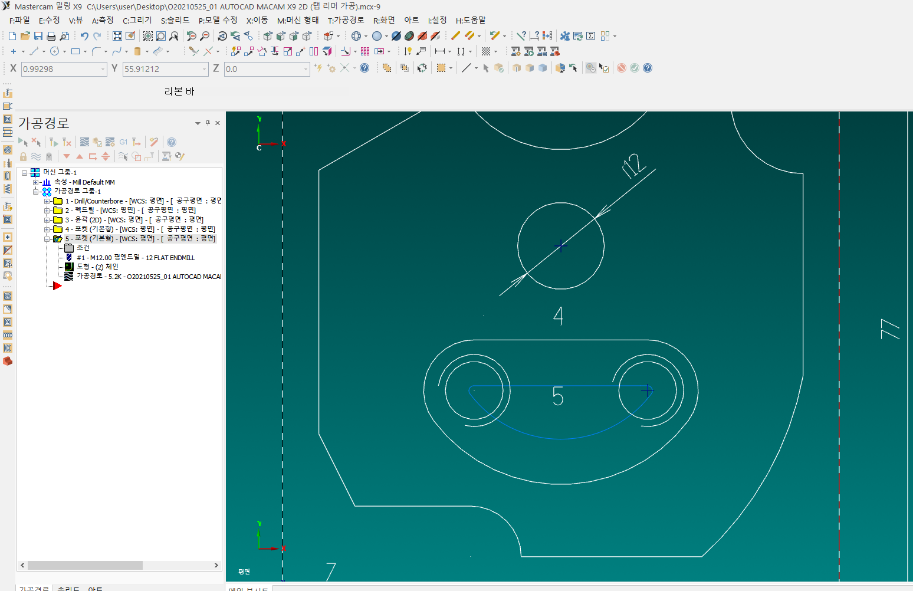This screenshot has height=591, width=913.
Task: Fit the geometry to the screen
Action: (117, 36)
